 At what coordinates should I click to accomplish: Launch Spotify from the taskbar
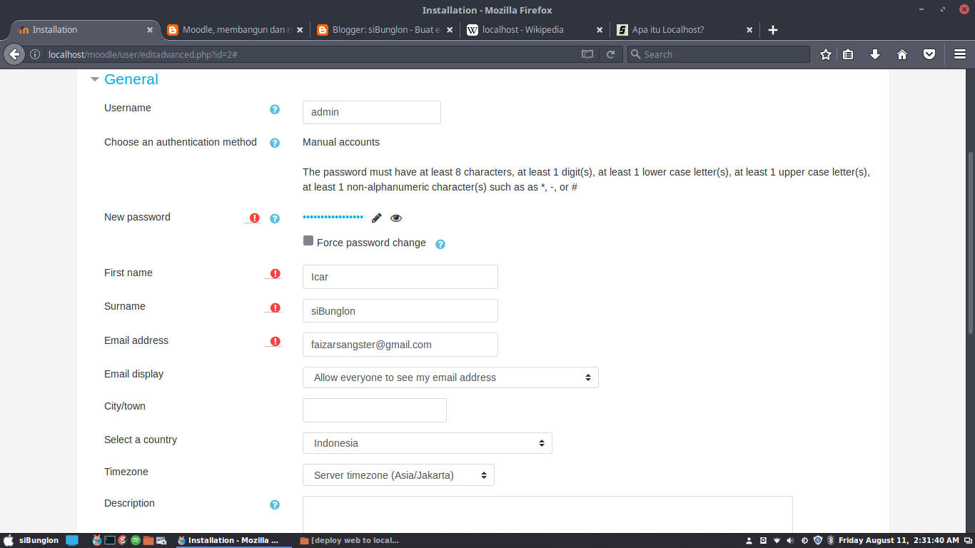pyautogui.click(x=136, y=540)
